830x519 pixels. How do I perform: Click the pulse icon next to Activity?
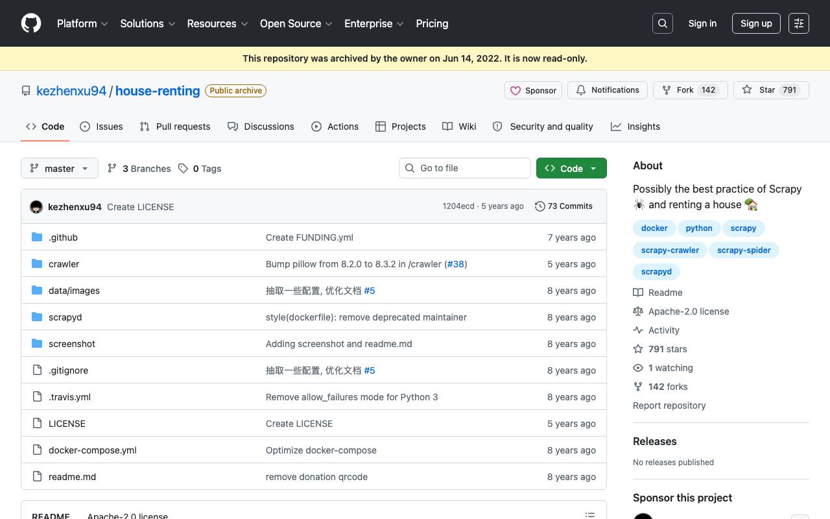[x=638, y=330]
